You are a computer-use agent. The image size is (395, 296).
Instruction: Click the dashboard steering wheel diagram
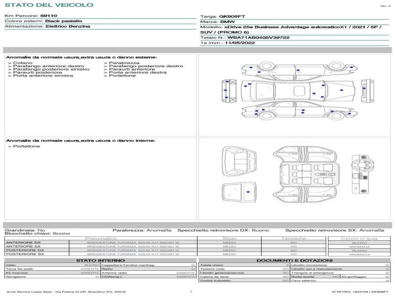click(362, 174)
